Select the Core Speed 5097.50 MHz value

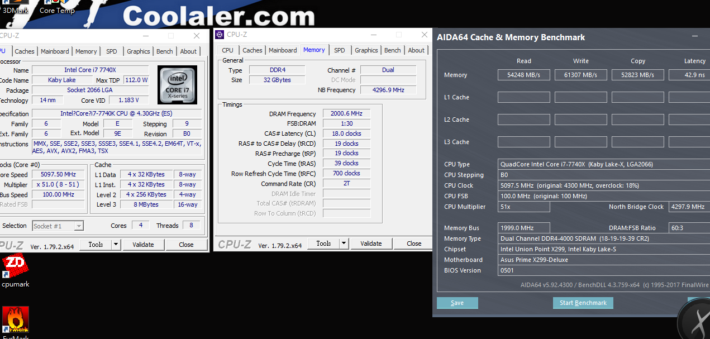58,175
